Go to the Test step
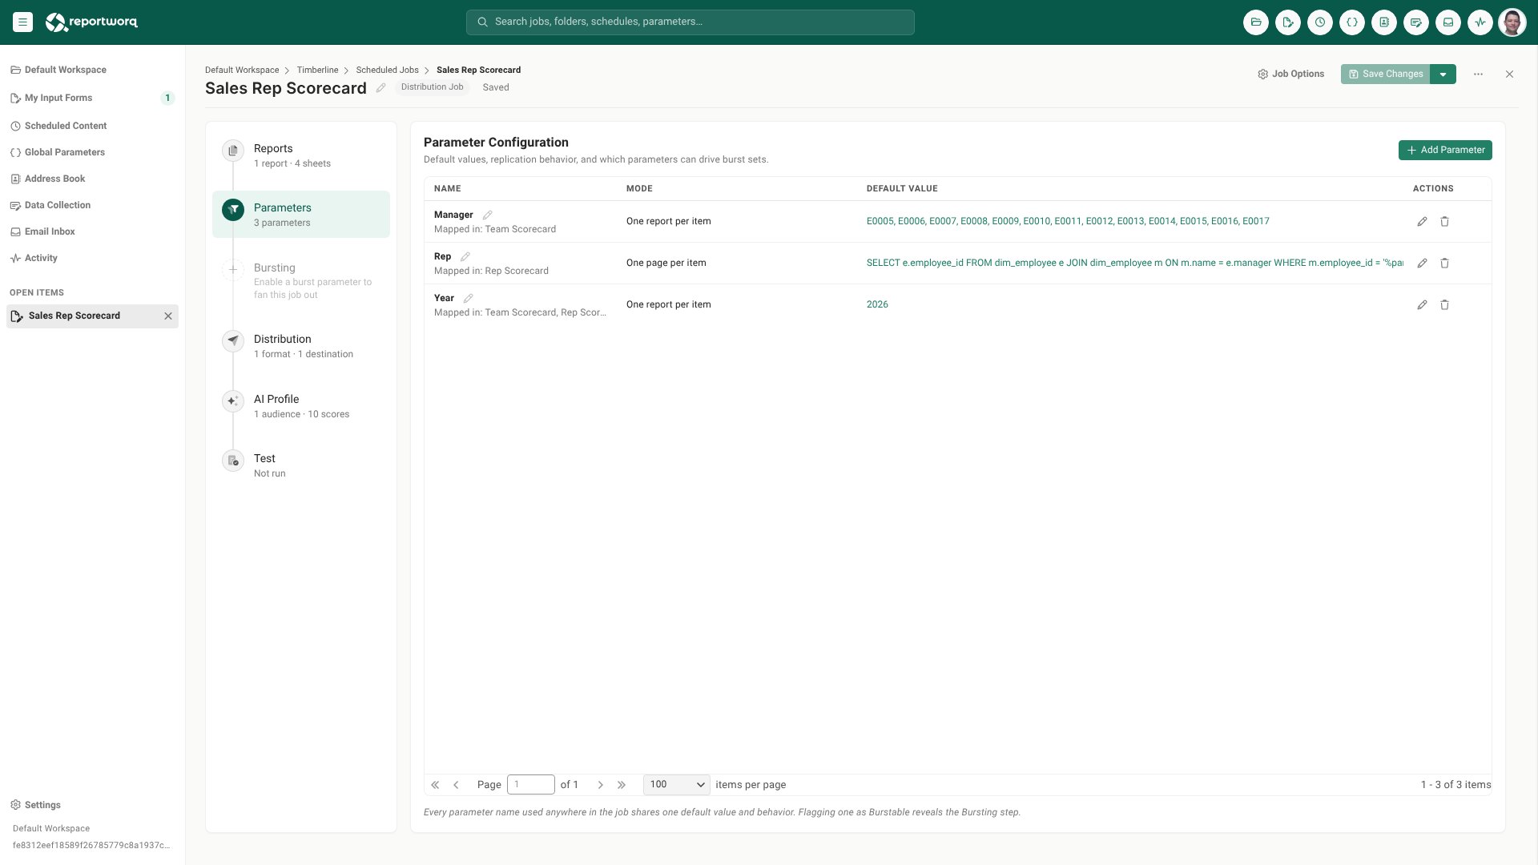 (301, 465)
